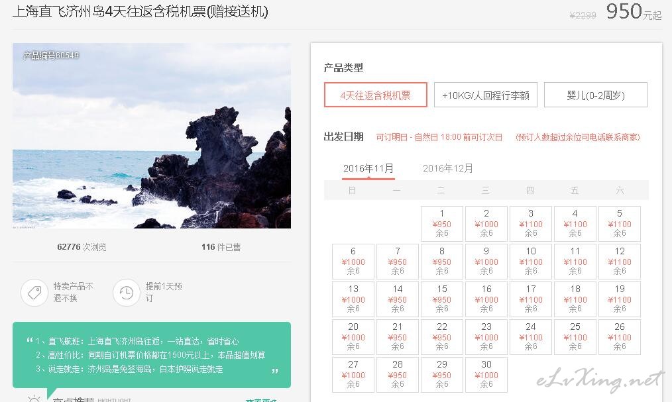Click the 提前1天预订 notice text
Viewport: 672px width, 402px height.
click(164, 292)
